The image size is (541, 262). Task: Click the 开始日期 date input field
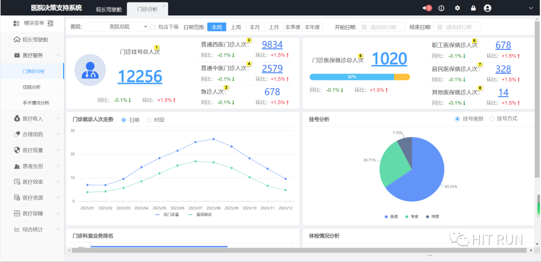click(382, 27)
